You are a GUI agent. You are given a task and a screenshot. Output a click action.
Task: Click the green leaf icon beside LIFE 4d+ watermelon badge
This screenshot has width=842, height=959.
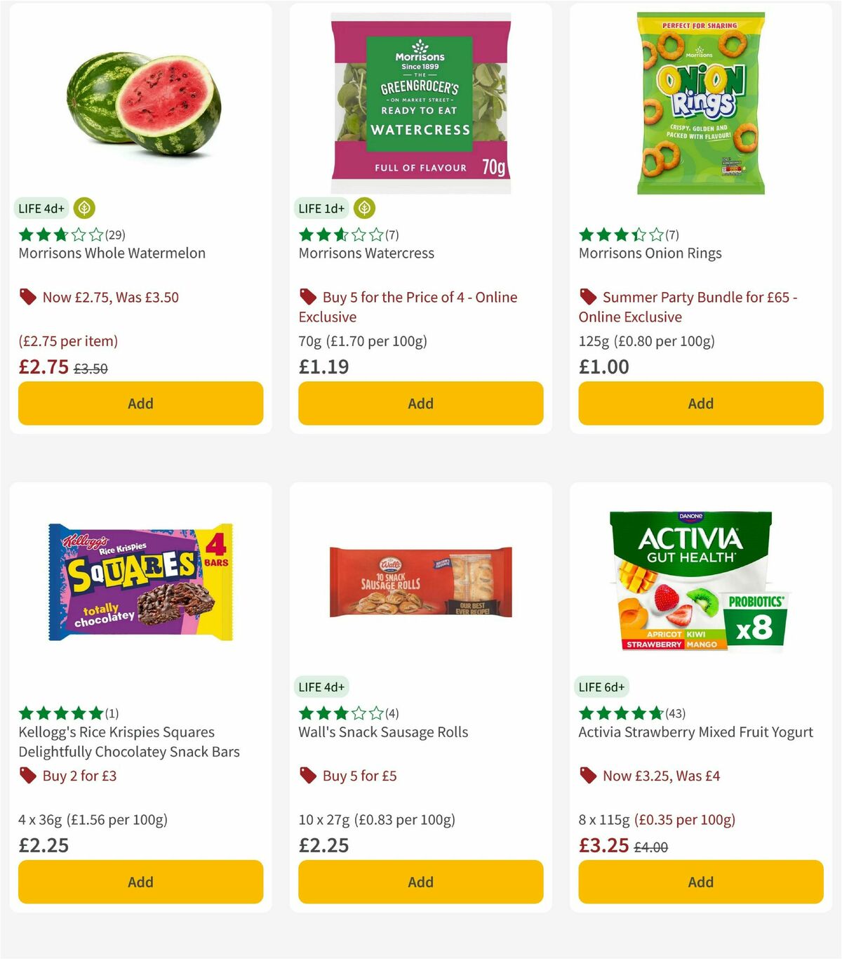coord(83,208)
